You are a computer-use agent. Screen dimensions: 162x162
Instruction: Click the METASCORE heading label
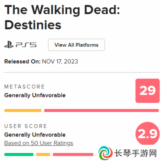point(24,87)
